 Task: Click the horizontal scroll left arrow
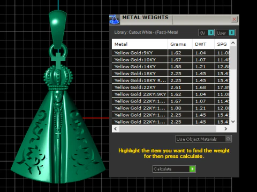[x=116, y=129]
